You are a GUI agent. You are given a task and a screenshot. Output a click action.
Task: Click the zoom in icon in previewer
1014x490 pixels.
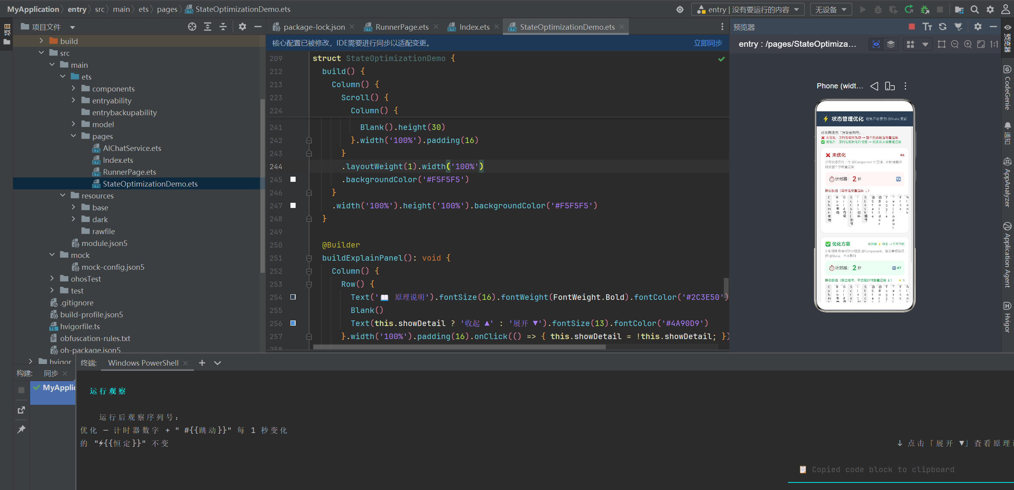[x=968, y=44]
